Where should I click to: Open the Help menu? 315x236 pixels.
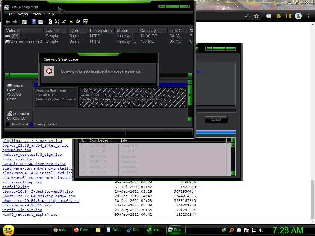(x=50, y=14)
